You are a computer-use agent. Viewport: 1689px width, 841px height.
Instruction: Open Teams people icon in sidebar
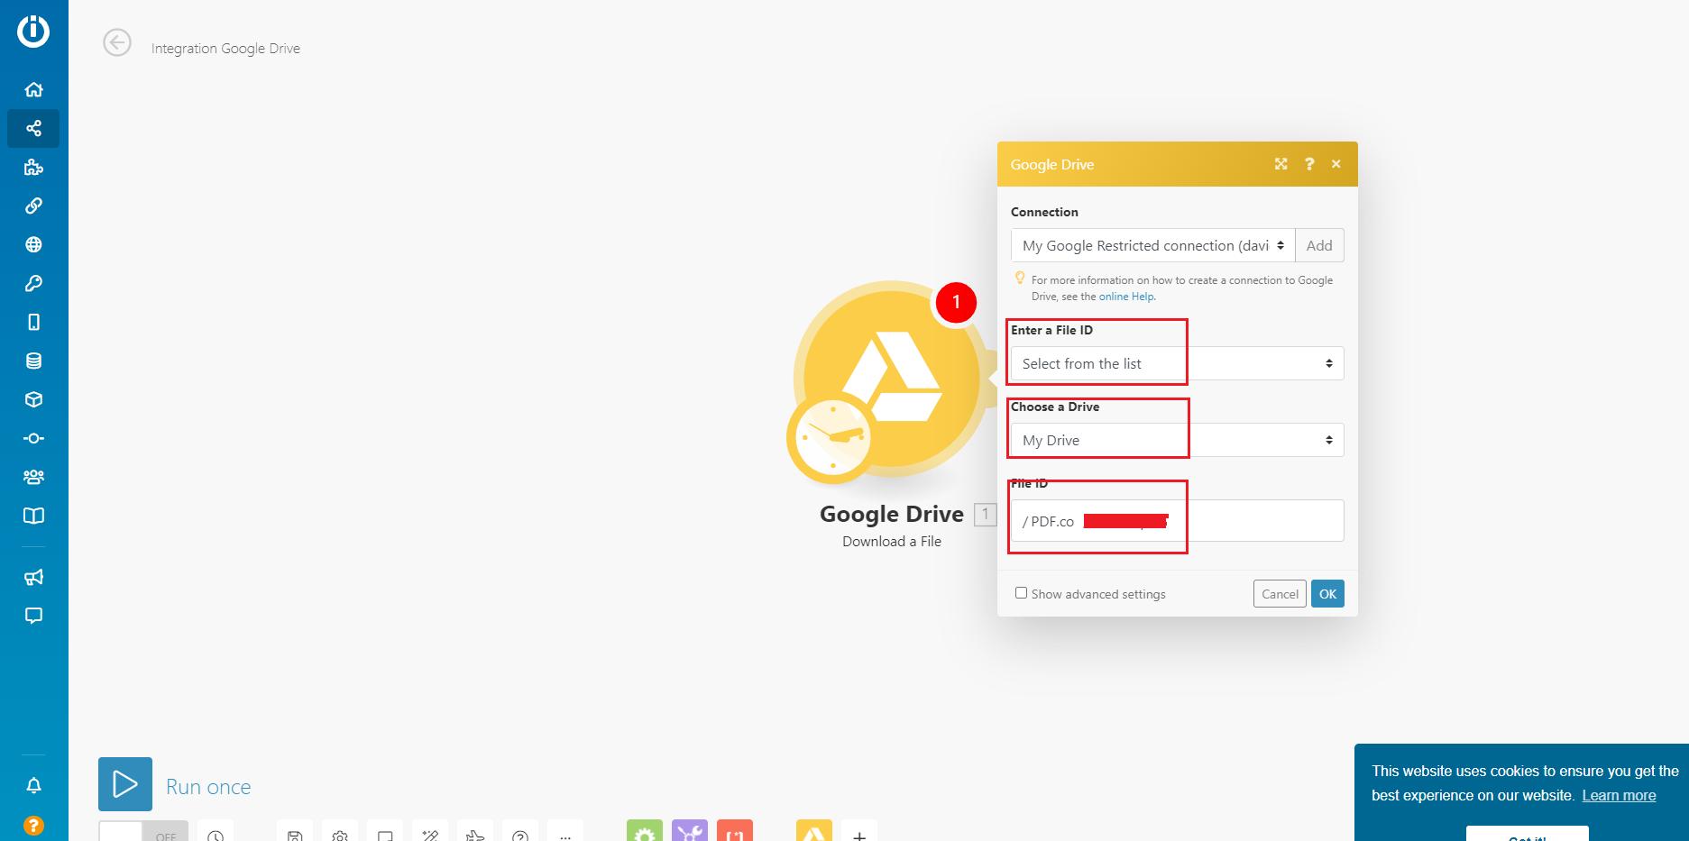click(x=33, y=477)
